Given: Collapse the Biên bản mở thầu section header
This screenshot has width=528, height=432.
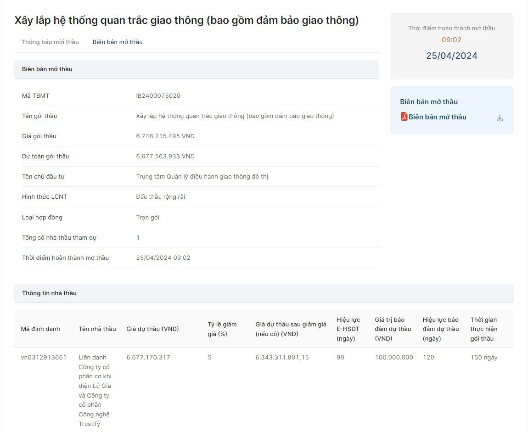Looking at the screenshot, I should (197, 69).
